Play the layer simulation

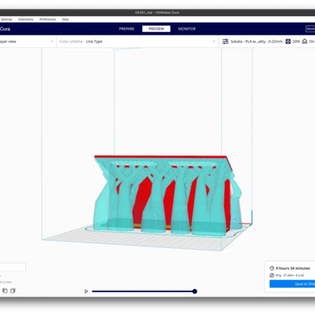pyautogui.click(x=86, y=292)
